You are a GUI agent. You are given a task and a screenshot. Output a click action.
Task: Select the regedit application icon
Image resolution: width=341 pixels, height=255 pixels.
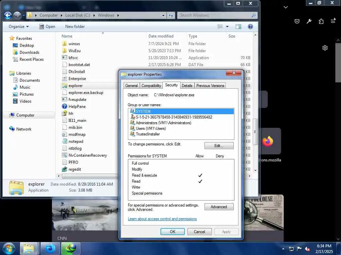point(64,169)
